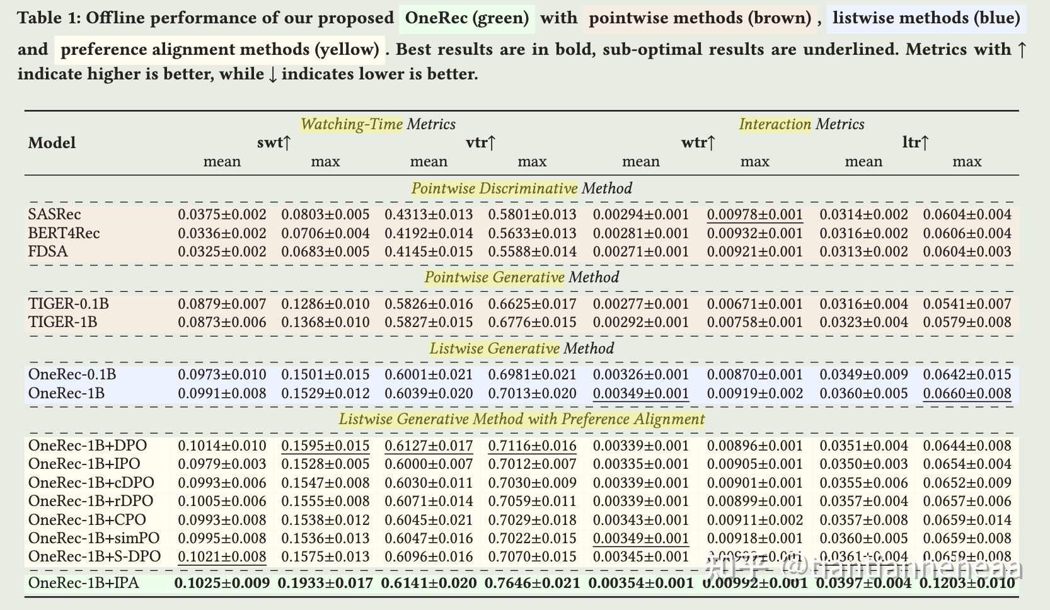Click the swt↑ column header
The height and width of the screenshot is (610, 1050).
[x=273, y=143]
